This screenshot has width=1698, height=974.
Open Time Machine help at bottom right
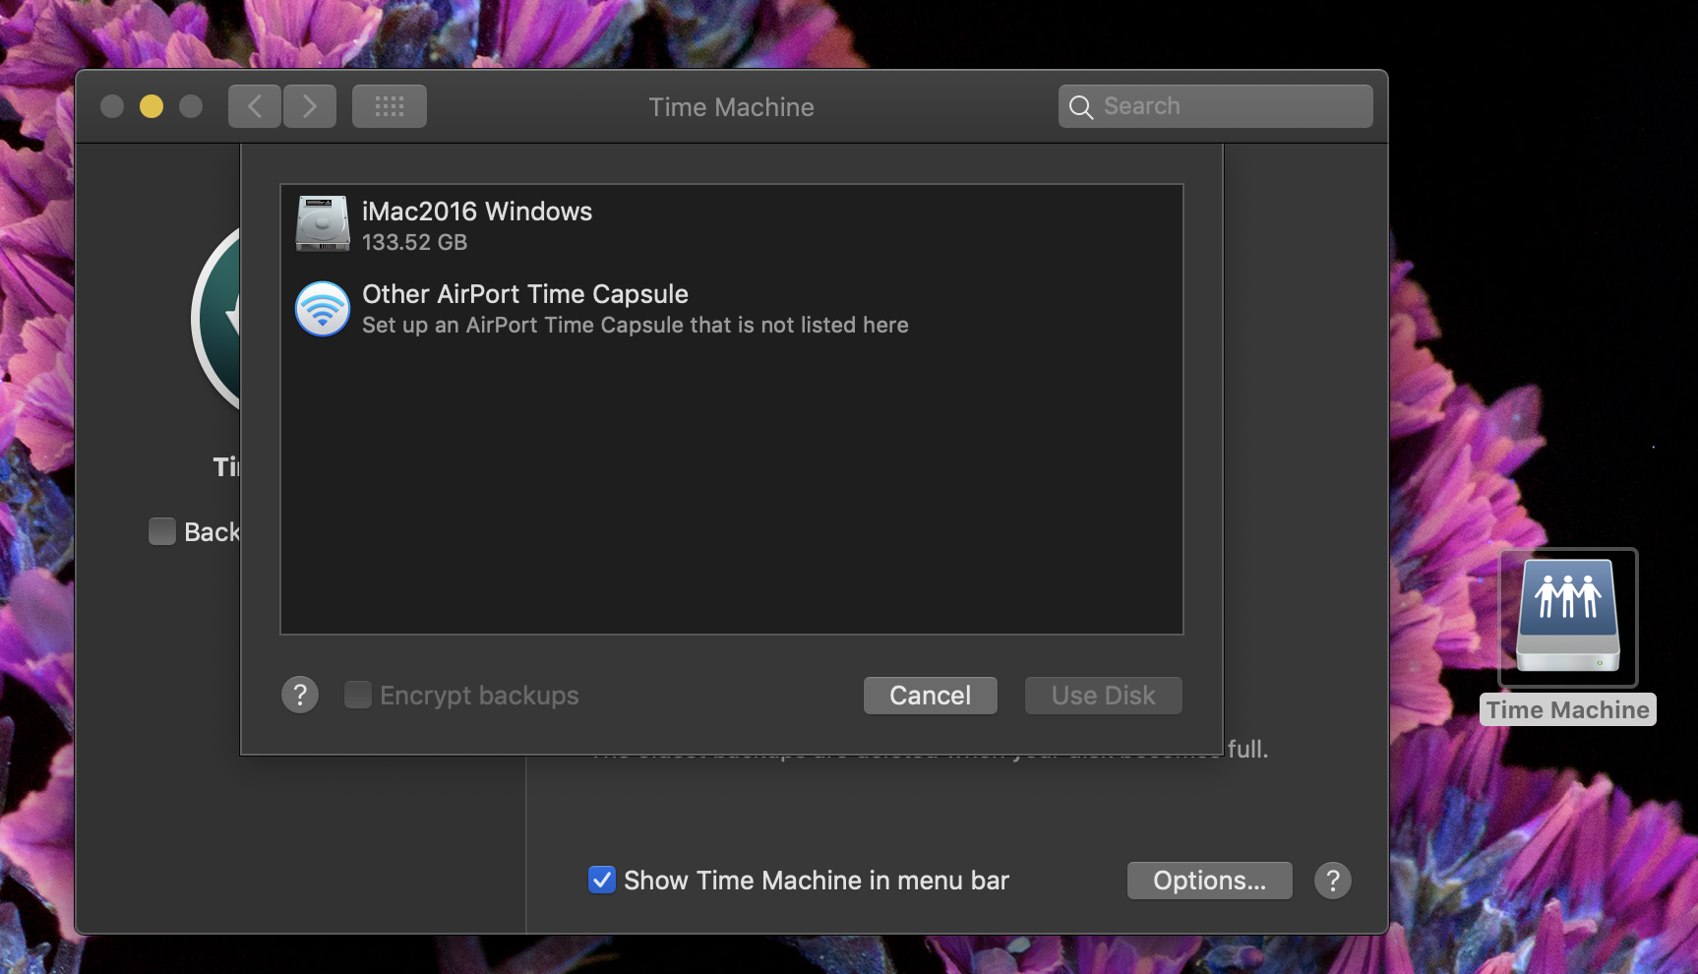(1333, 881)
